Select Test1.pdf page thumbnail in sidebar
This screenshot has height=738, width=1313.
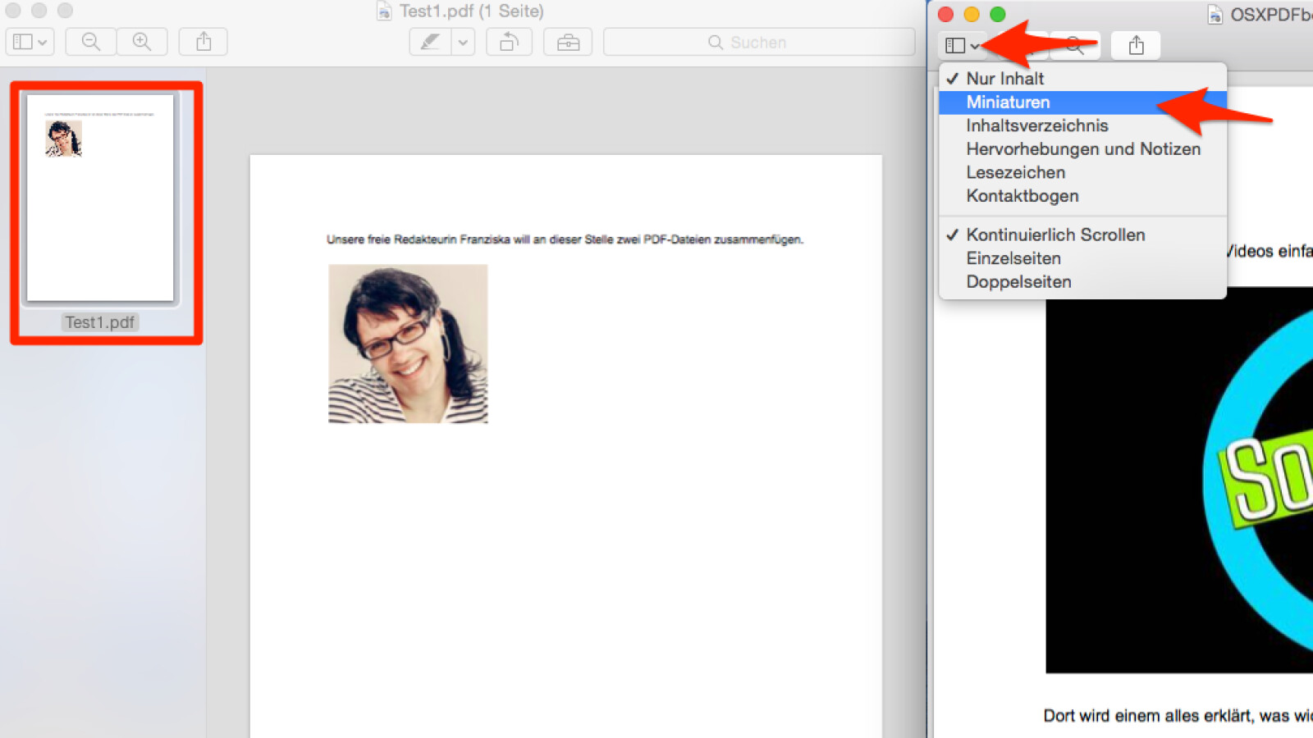tap(100, 198)
